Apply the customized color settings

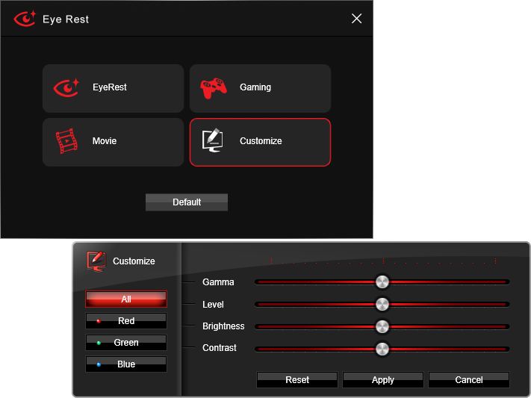click(x=382, y=380)
